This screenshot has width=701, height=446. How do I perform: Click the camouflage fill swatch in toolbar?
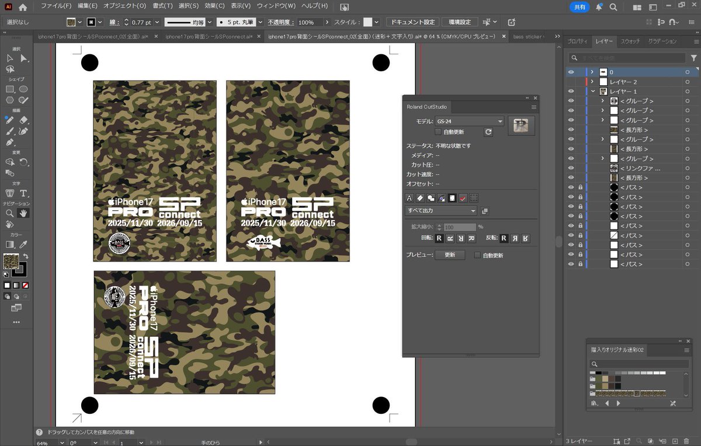point(11,261)
